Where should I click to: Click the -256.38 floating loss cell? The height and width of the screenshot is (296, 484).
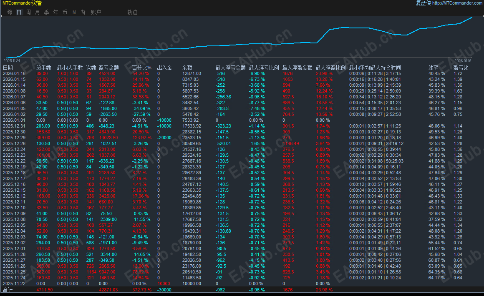click(x=223, y=97)
